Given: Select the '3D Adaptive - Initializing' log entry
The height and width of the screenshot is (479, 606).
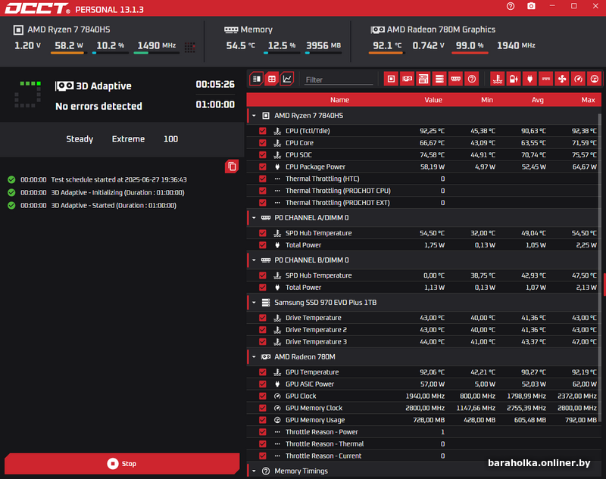Looking at the screenshot, I should pos(118,193).
